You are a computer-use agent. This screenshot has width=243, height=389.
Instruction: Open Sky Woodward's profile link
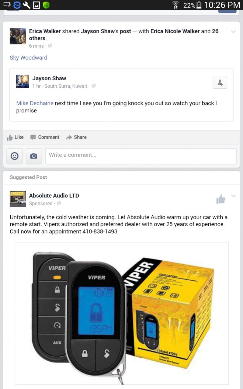28,58
